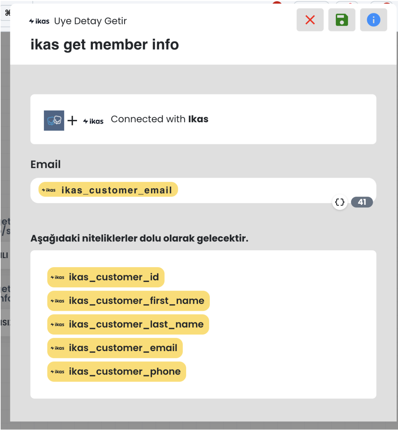Select ikas_customer_email tag in Email field
This screenshot has width=398, height=430.
108,190
